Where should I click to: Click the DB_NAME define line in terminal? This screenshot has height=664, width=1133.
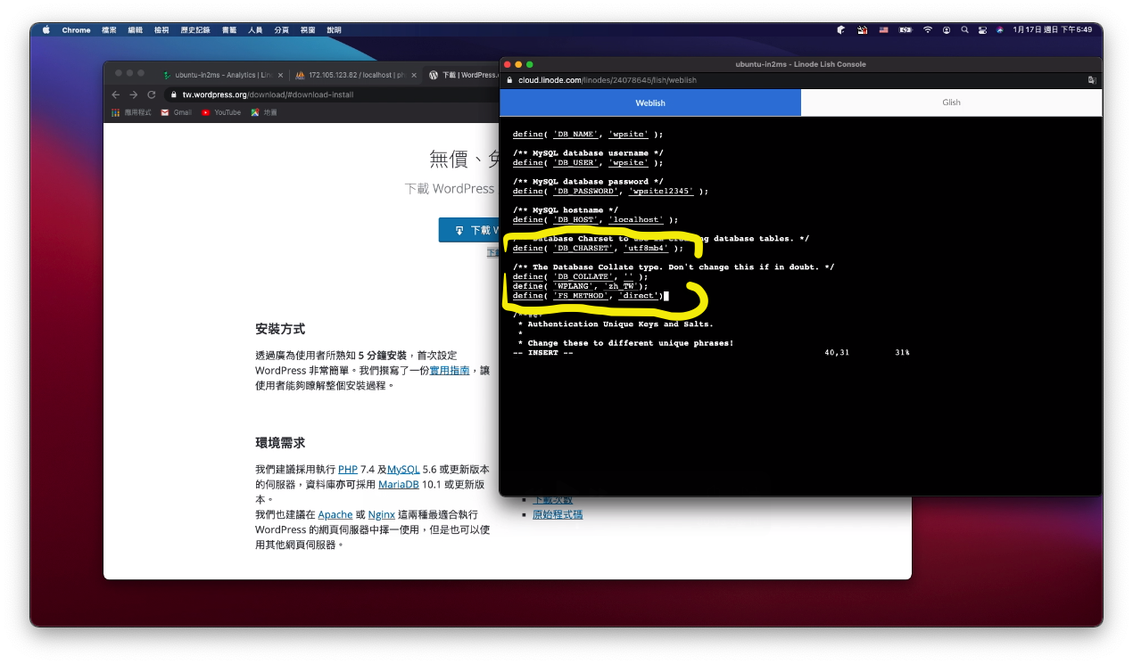click(x=588, y=135)
